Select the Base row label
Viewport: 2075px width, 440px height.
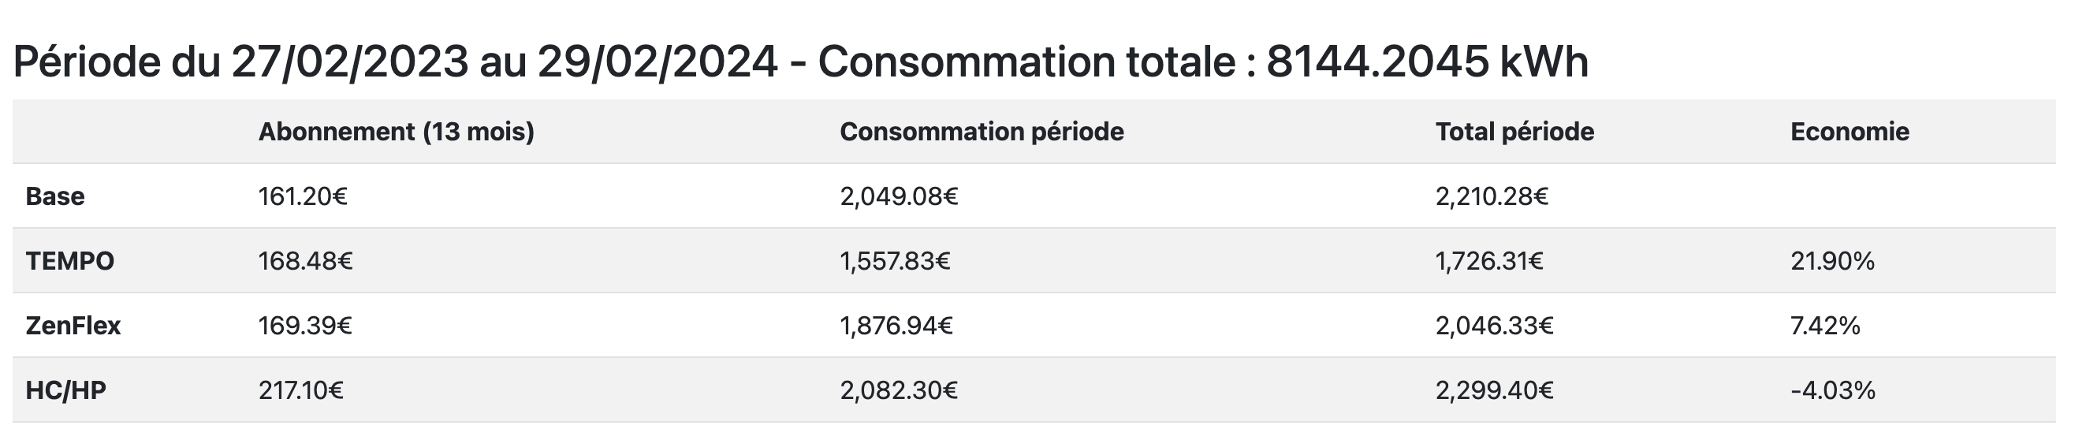(54, 196)
